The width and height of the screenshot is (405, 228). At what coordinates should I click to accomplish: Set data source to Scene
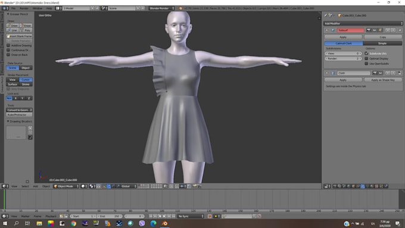[x=13, y=68]
